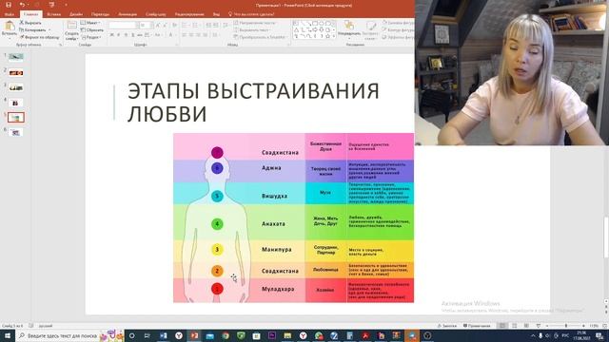
Task: Switch to the Анимация tab
Action: 128,14
